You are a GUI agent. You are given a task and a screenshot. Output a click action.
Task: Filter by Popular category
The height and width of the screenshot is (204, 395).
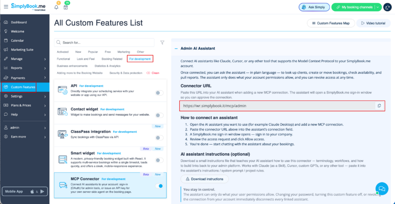[93, 52]
